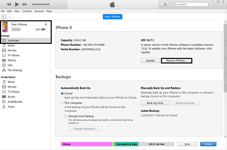227x150 pixels.
Task: Click the 256GB capacity badge
Action: 16,29
